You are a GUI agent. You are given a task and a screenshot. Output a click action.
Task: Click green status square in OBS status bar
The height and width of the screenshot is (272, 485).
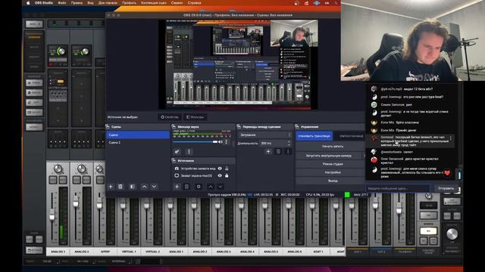[x=347, y=195]
